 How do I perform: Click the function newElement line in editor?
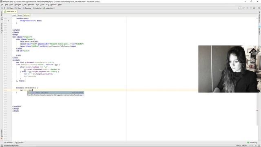[x=27, y=88]
